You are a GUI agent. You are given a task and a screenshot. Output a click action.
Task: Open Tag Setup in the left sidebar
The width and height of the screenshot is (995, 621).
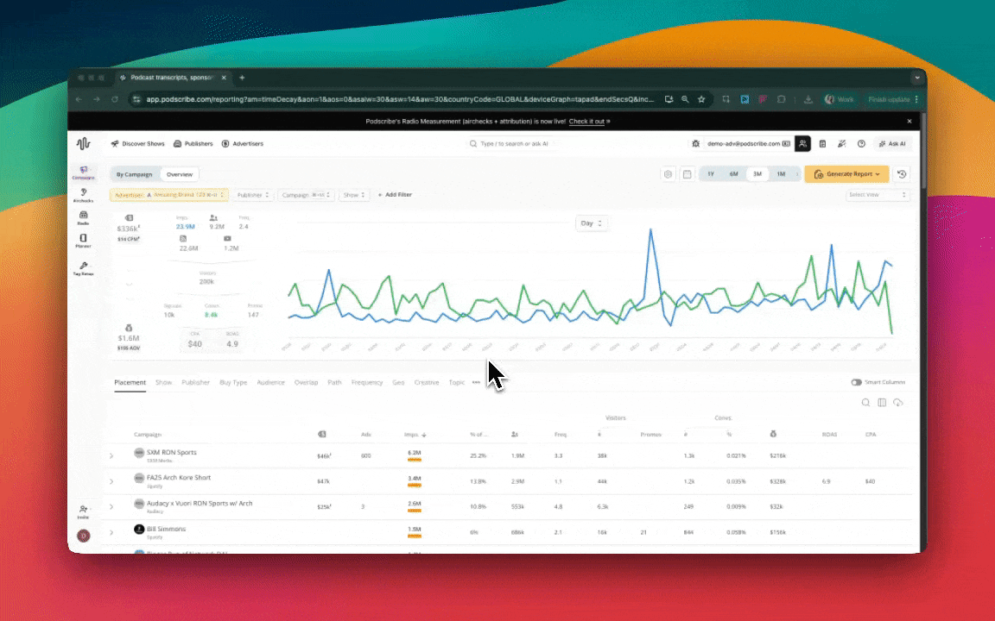tap(83, 269)
